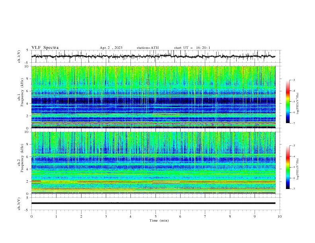Select the "start UT = 16:20:1" text
This screenshot has width=315, height=243.
coord(192,48)
